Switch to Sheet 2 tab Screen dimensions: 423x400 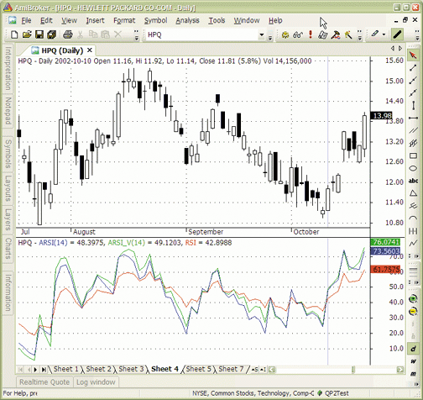click(98, 369)
